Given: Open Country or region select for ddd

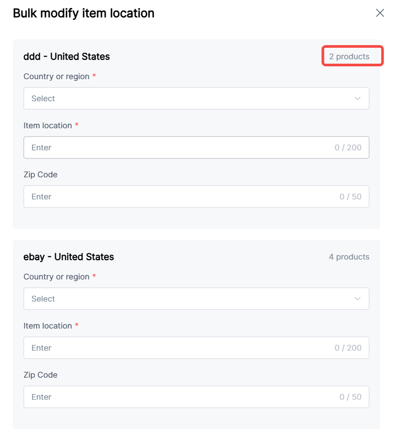Looking at the screenshot, I should click(190, 99).
